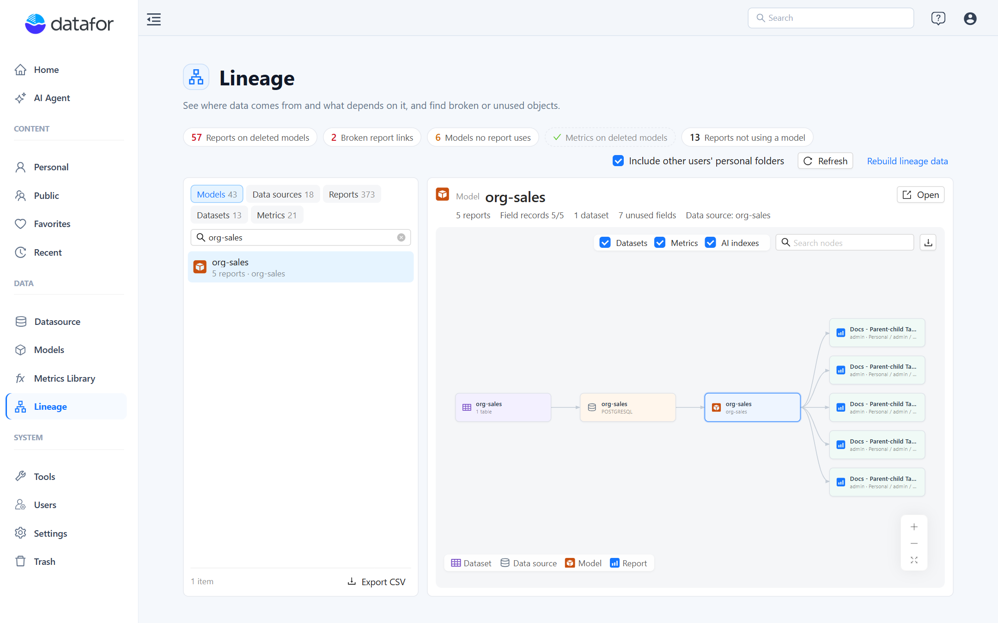Collapse the sidebar with the menu icon
Screen dimensions: 998x623
(x=154, y=19)
